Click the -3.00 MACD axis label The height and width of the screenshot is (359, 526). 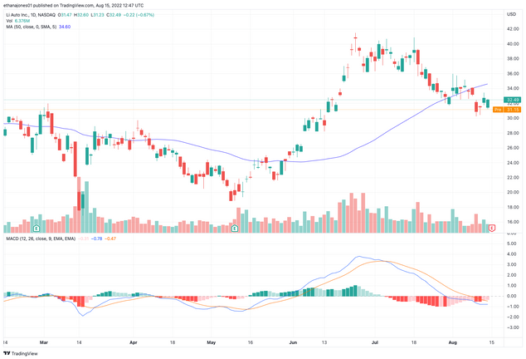[x=511, y=327]
